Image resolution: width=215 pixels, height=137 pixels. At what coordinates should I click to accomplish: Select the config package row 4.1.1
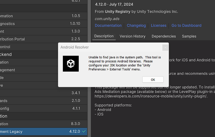pos(44,108)
